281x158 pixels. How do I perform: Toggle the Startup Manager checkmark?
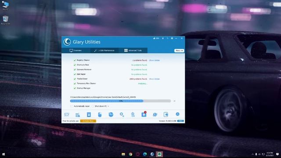(x=75, y=88)
